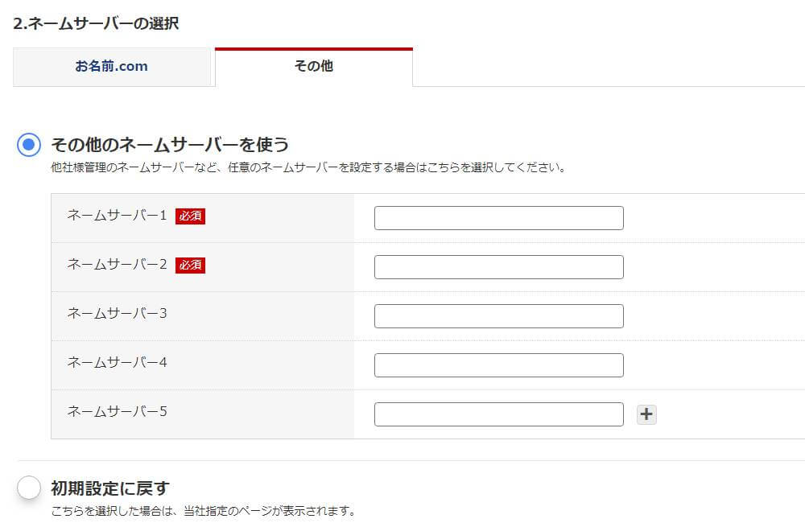Place cursor in ネームサーバー4 text box
This screenshot has width=805, height=523.
[x=498, y=365]
